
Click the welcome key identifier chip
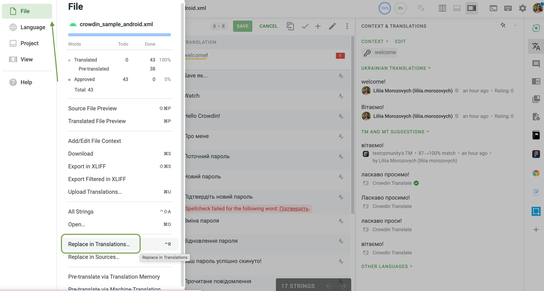coord(379,53)
